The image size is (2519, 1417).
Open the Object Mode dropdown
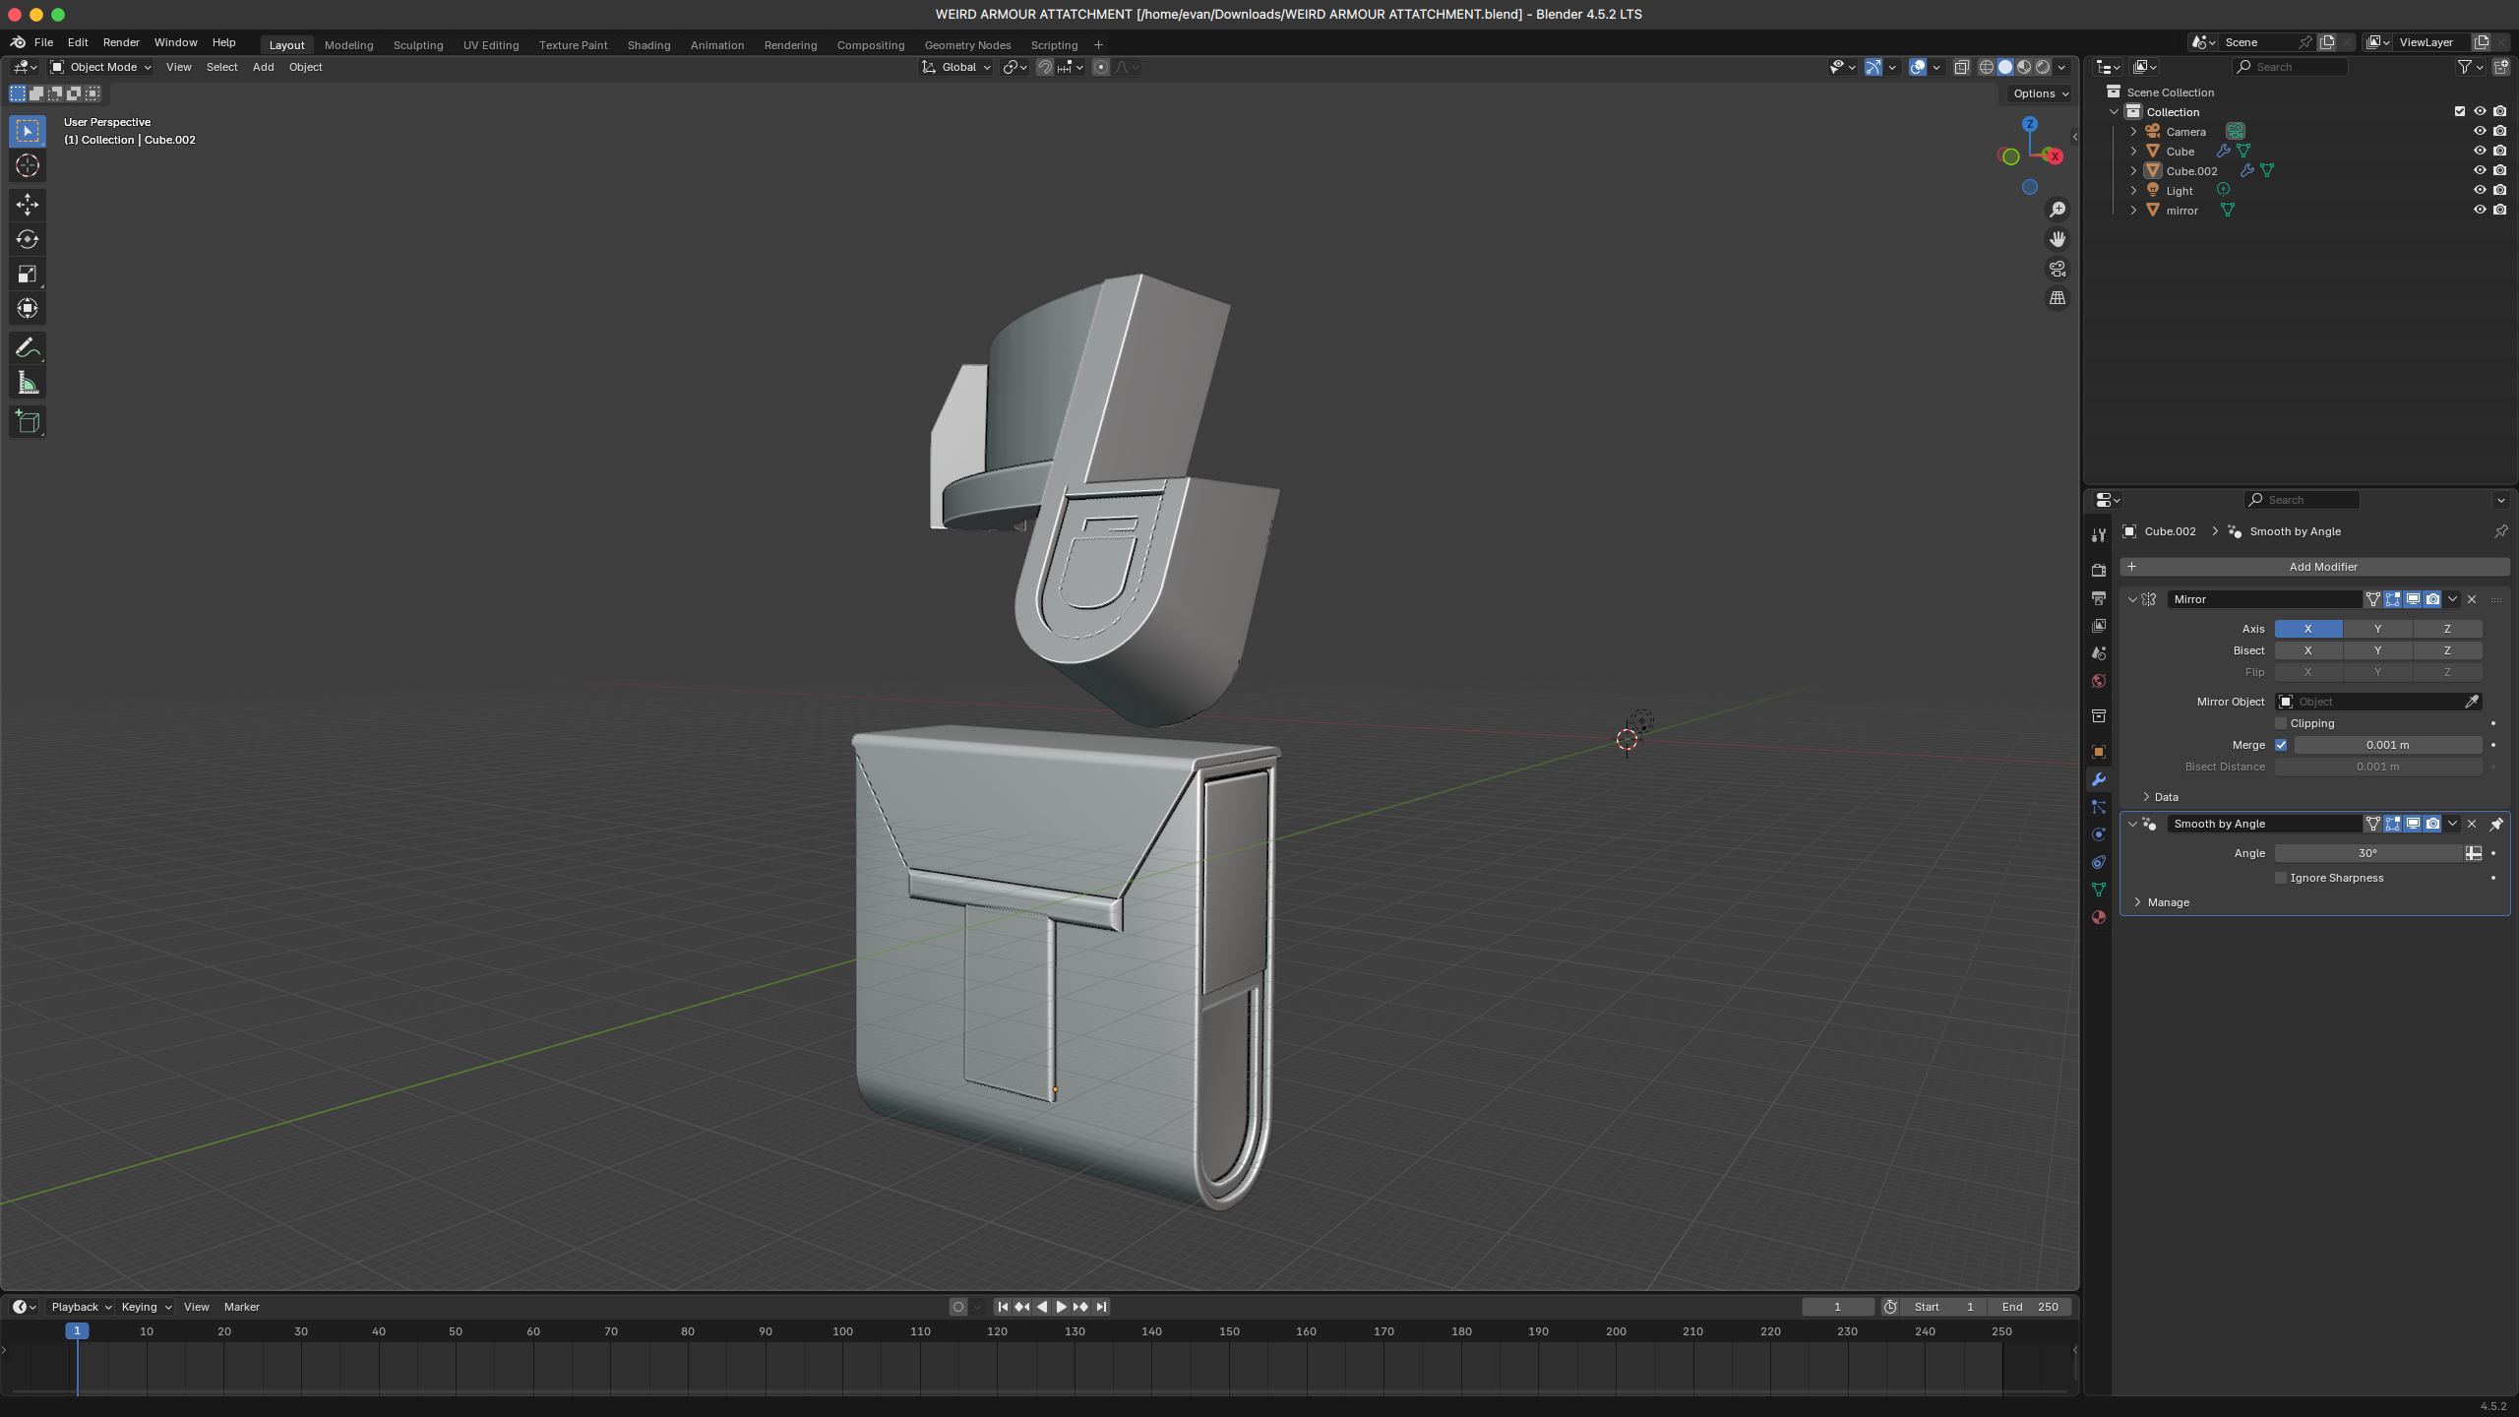pyautogui.click(x=101, y=67)
